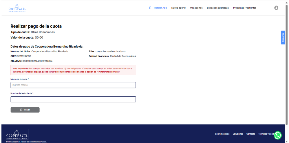Click the vertical scrollbar thumb
Viewport: 289px width, 143px height.
click(287, 64)
